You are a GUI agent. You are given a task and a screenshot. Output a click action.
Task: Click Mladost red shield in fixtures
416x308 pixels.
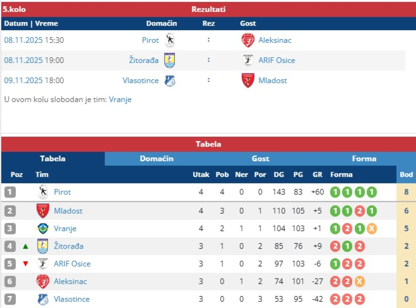click(x=248, y=80)
